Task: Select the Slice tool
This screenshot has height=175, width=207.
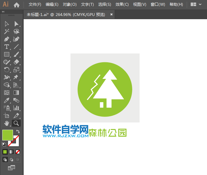Action: point(16,116)
